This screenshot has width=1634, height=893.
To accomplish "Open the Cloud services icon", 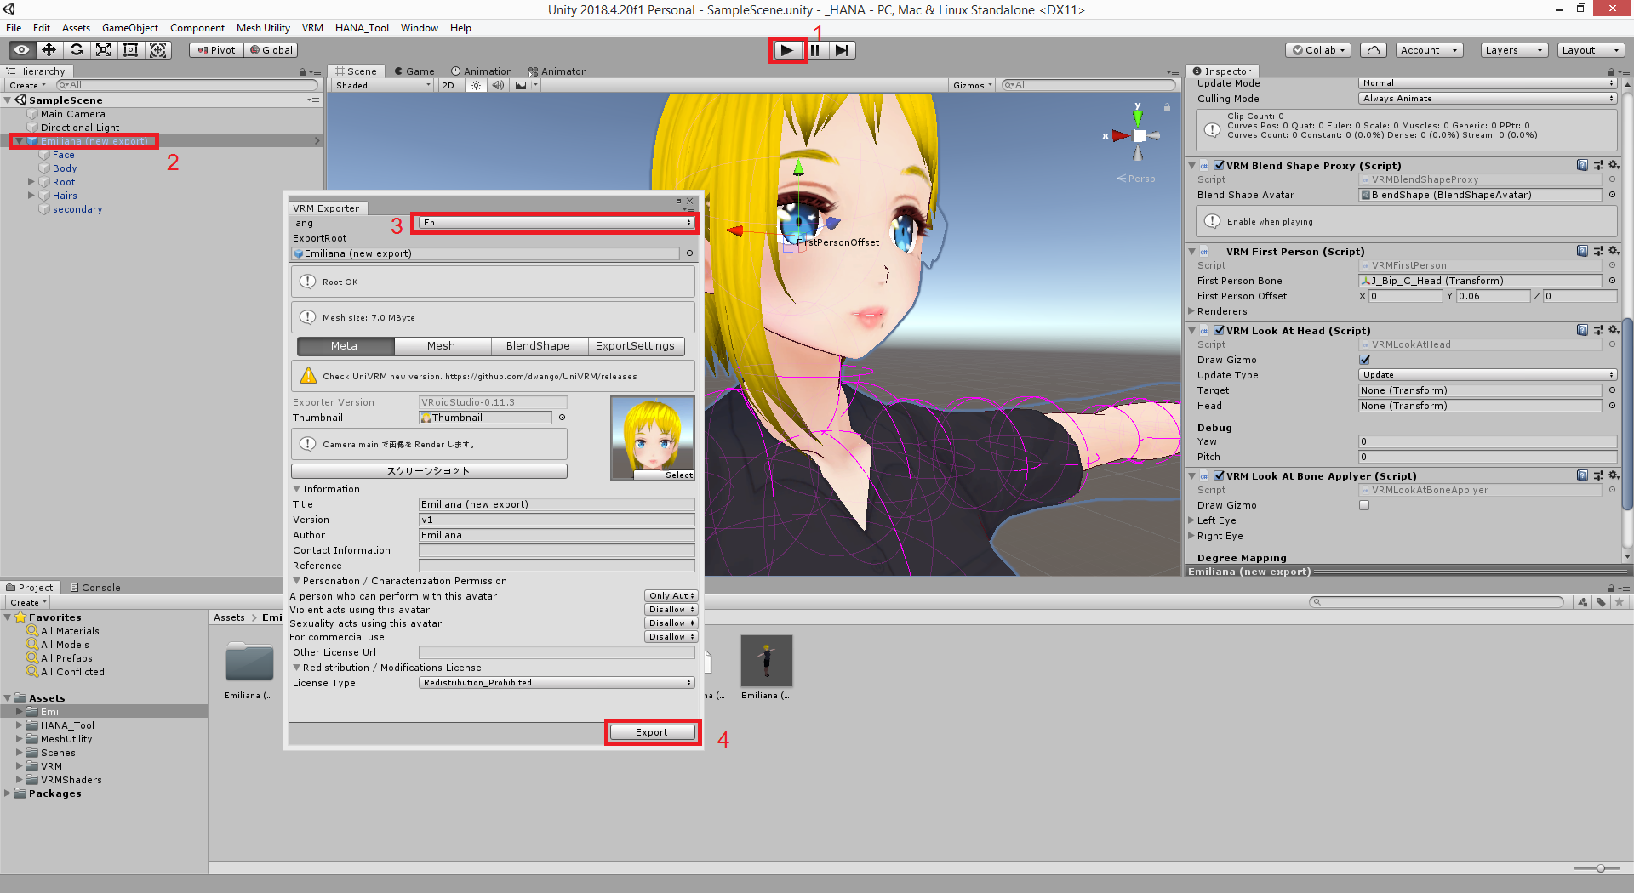I will (1374, 50).
